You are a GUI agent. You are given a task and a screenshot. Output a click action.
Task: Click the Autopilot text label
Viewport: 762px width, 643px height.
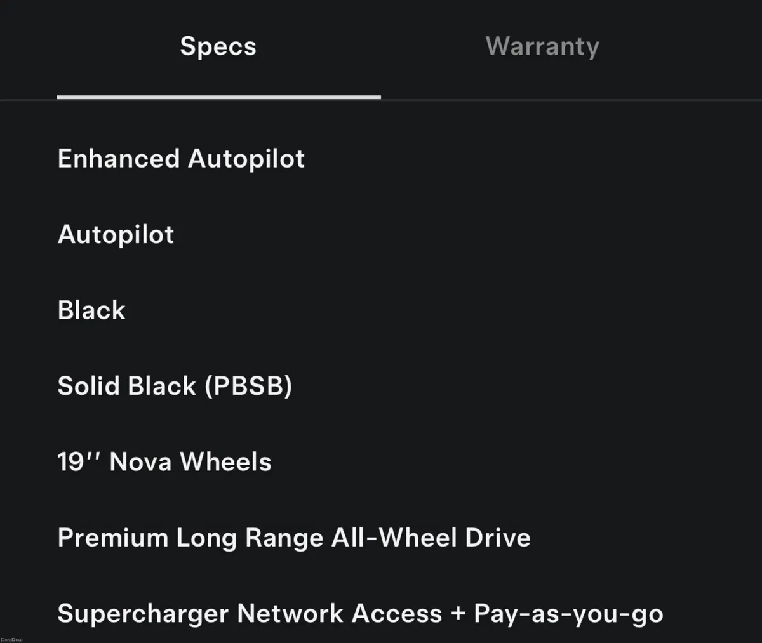(116, 234)
